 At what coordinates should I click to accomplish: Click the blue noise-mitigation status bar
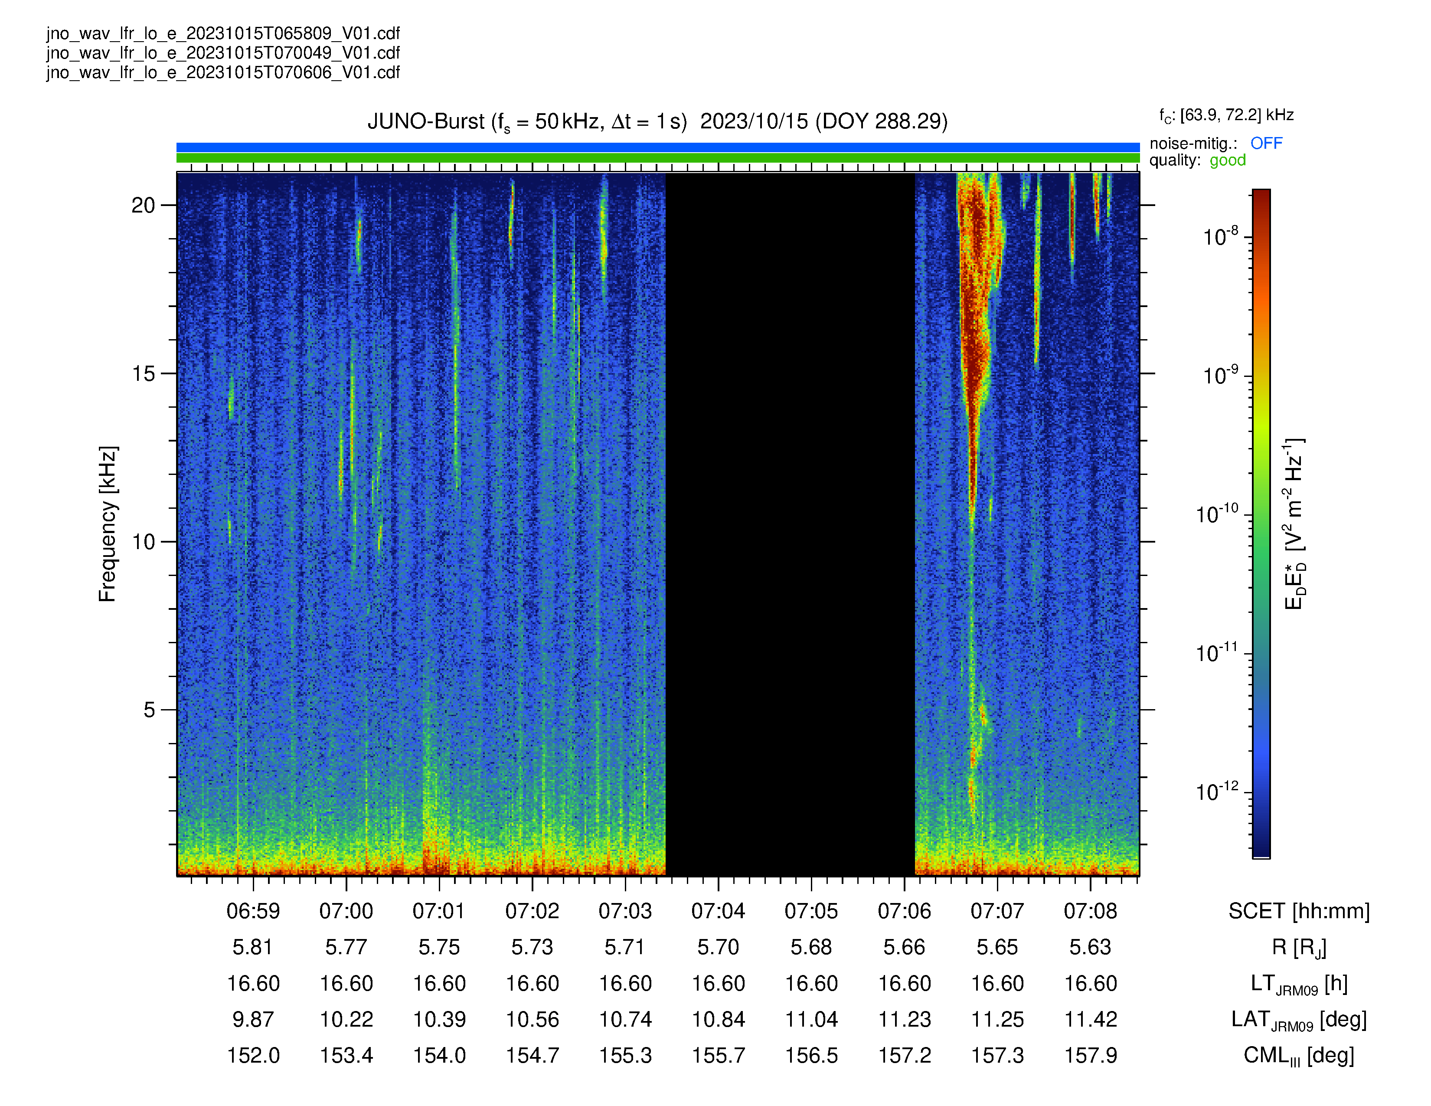658,147
